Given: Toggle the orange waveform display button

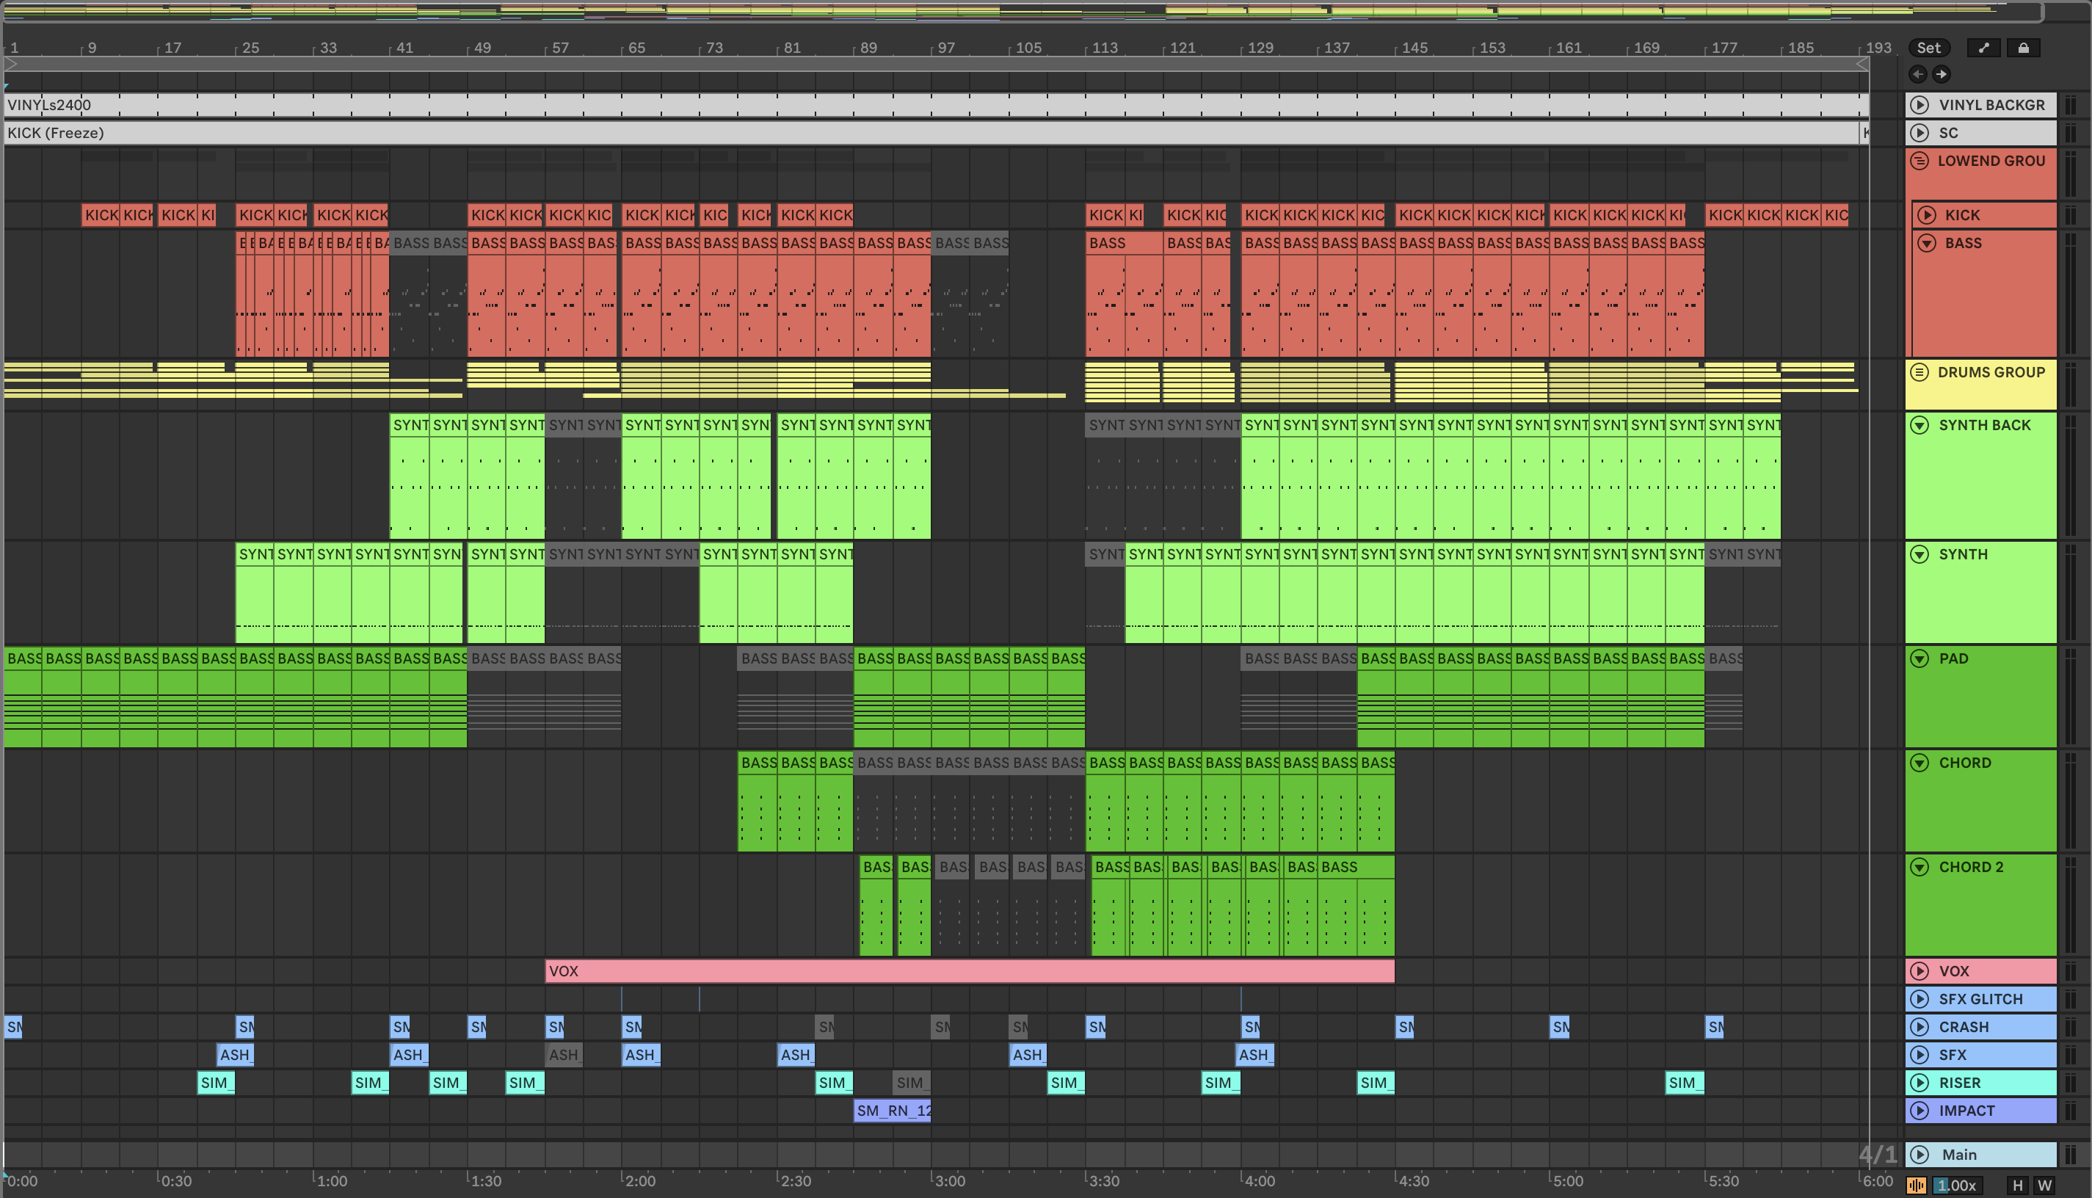Looking at the screenshot, I should coord(1916,1186).
